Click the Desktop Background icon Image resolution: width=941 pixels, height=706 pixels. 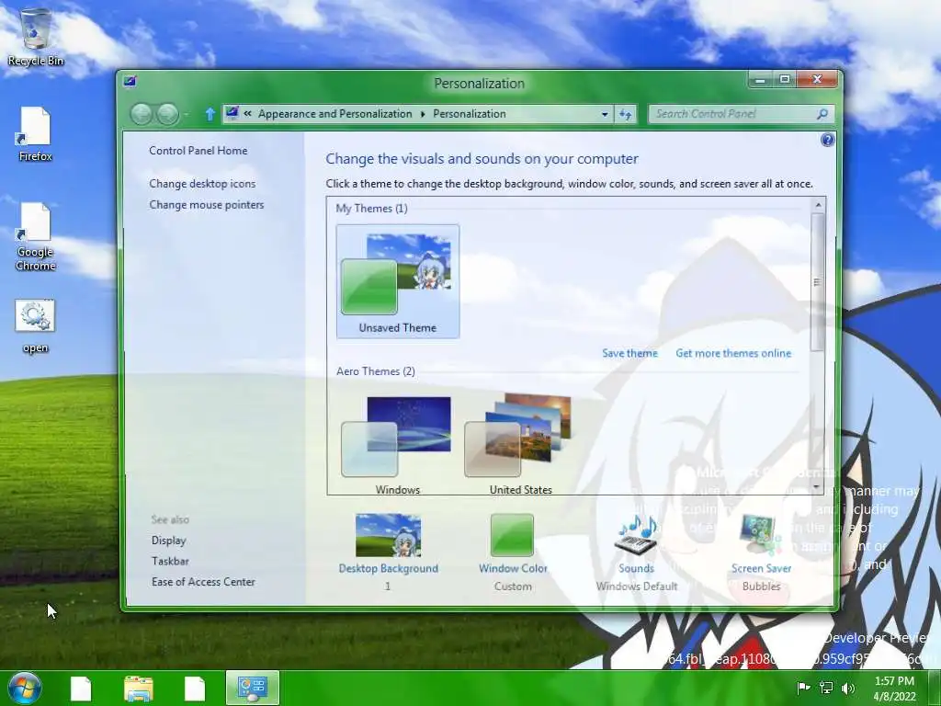pyautogui.click(x=389, y=535)
